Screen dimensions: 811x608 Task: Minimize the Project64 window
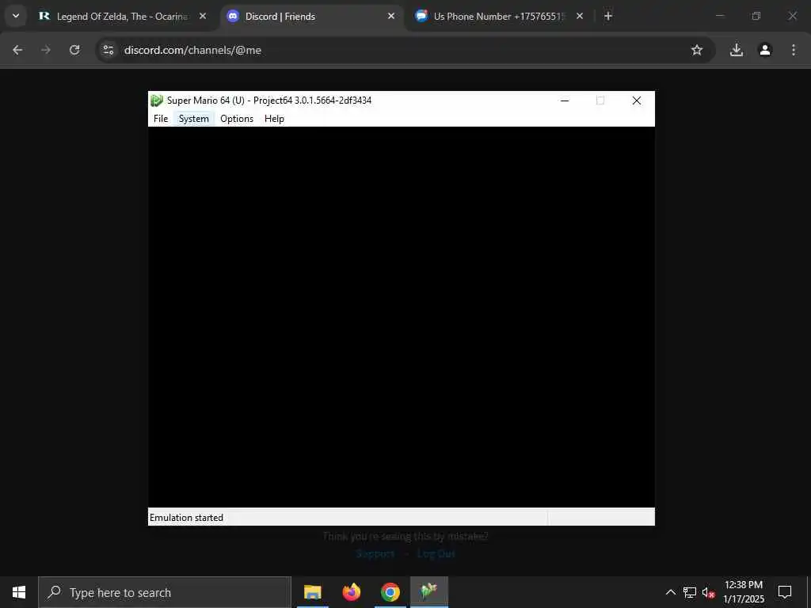(565, 101)
